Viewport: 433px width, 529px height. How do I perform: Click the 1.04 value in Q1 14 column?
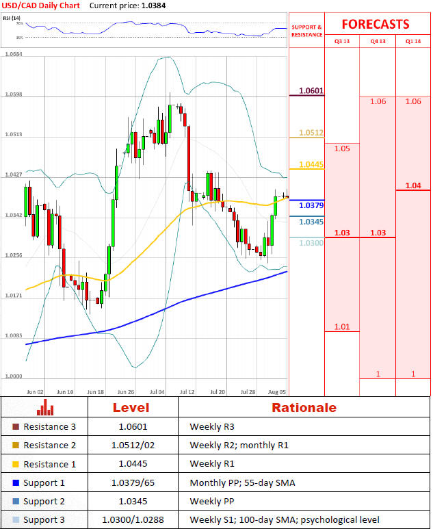[x=413, y=185]
